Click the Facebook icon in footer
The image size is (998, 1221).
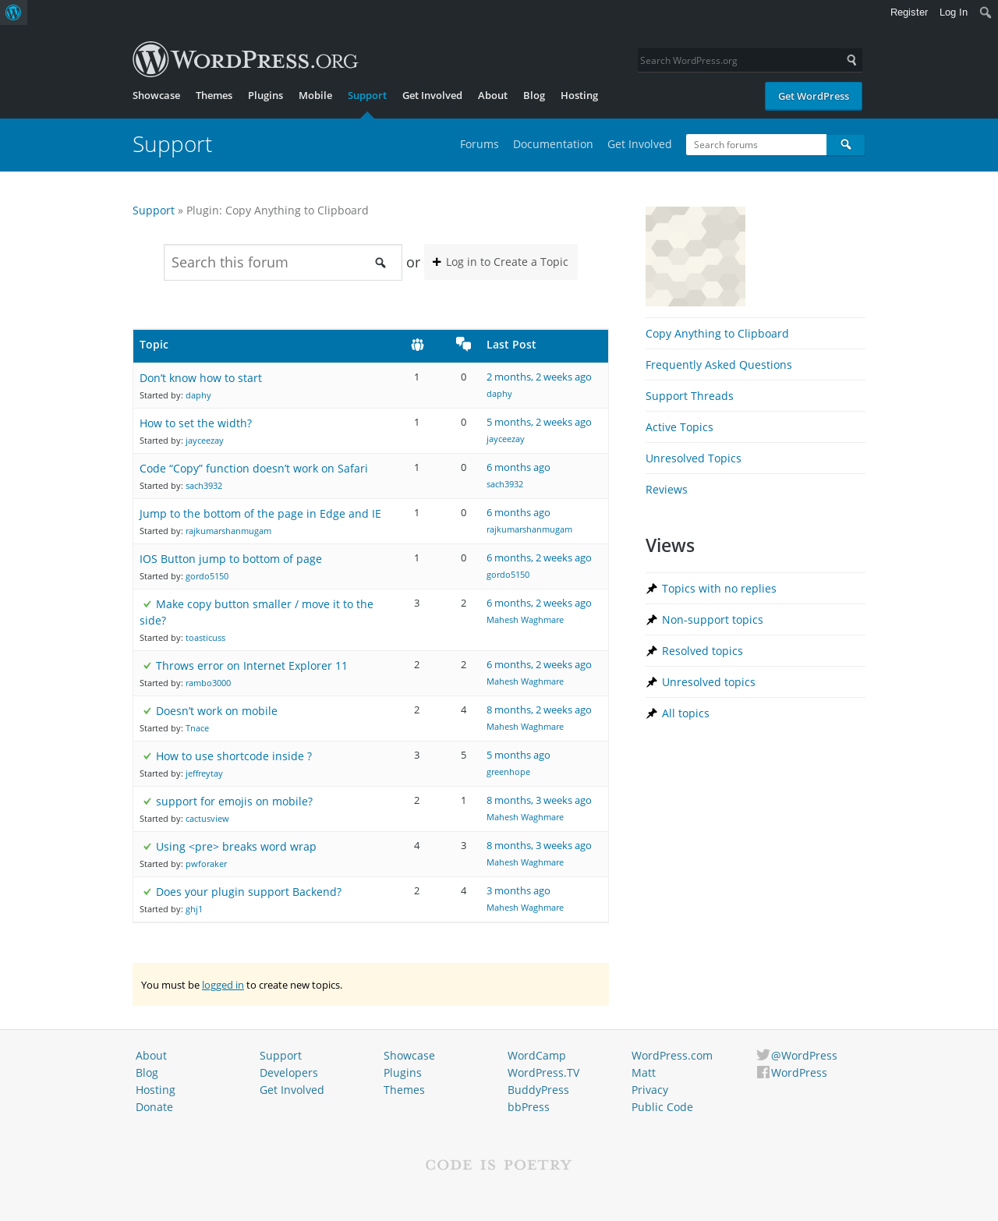[x=763, y=1072]
